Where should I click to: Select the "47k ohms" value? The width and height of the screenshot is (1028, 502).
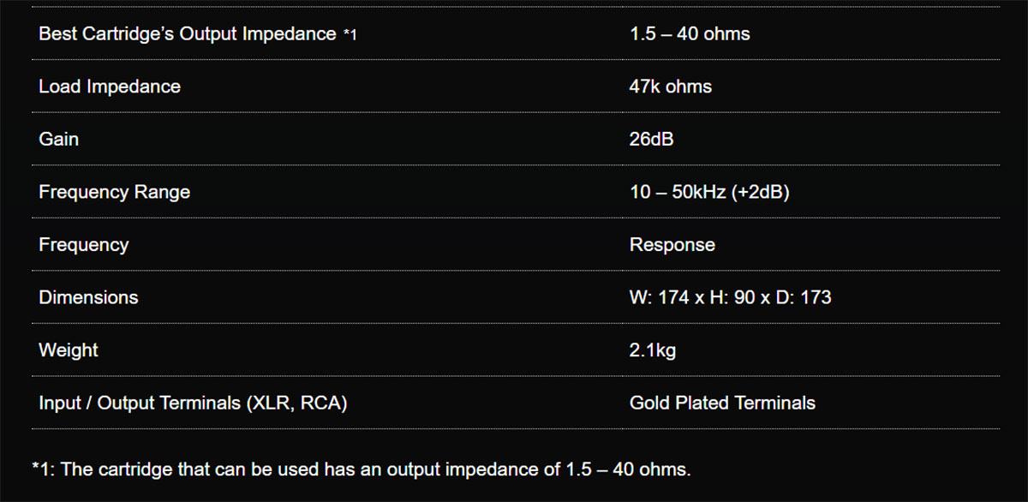tap(670, 87)
